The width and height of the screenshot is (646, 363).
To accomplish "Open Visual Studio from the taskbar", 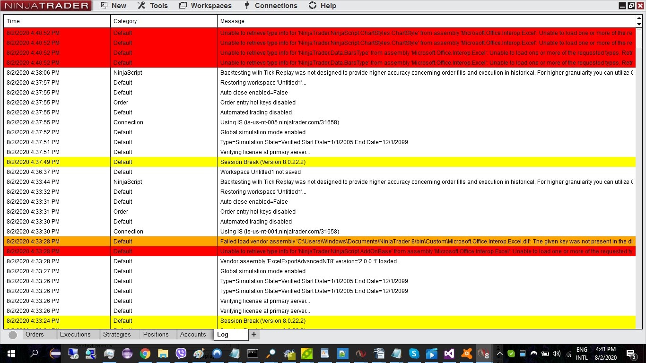I will coord(449,353).
